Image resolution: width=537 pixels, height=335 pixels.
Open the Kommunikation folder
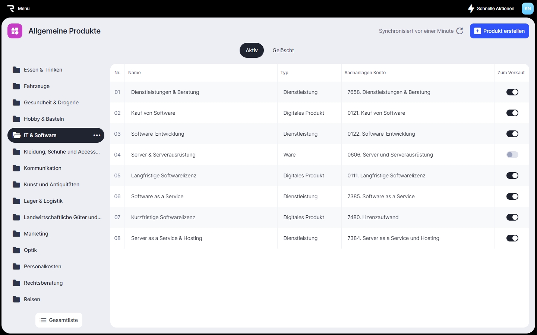coord(42,168)
